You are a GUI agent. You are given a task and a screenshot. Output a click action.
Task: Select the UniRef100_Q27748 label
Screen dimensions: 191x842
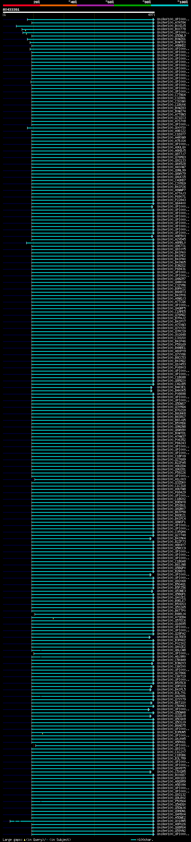click(x=171, y=535)
